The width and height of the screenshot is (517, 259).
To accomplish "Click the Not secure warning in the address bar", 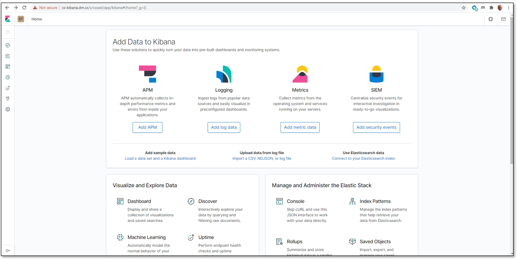I will (x=45, y=7).
